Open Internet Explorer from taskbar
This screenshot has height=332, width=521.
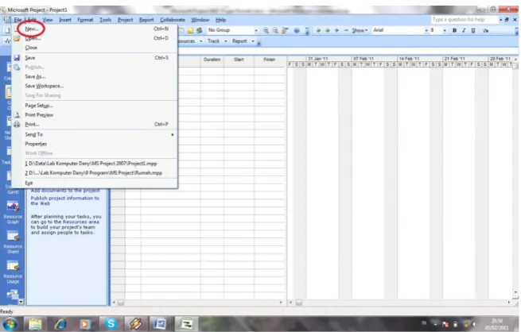(x=60, y=324)
